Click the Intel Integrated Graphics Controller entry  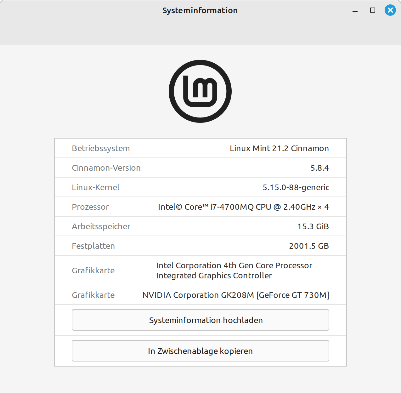[x=234, y=271]
